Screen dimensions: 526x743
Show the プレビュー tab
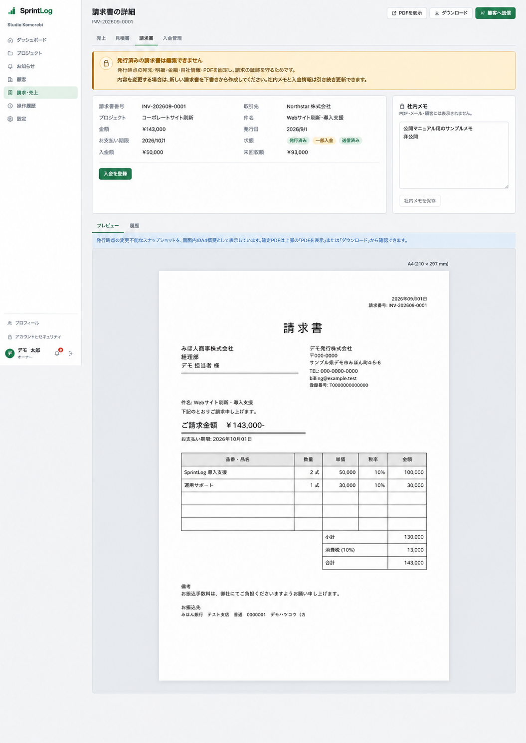coord(108,226)
